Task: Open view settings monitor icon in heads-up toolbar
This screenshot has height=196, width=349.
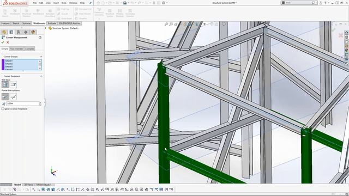Action: (224, 24)
